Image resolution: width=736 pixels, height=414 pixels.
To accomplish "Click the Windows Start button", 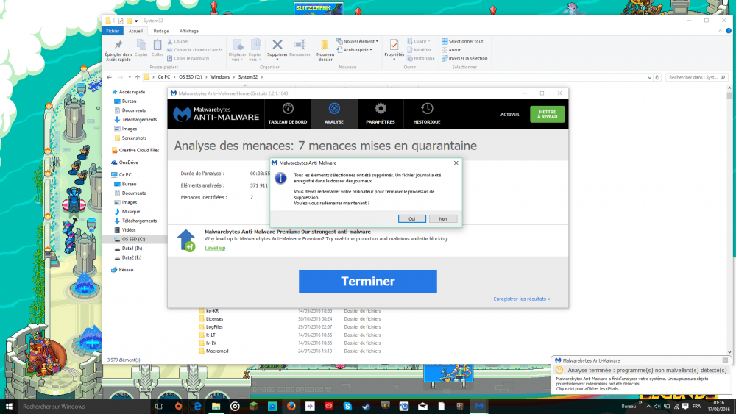I will pos(8,406).
